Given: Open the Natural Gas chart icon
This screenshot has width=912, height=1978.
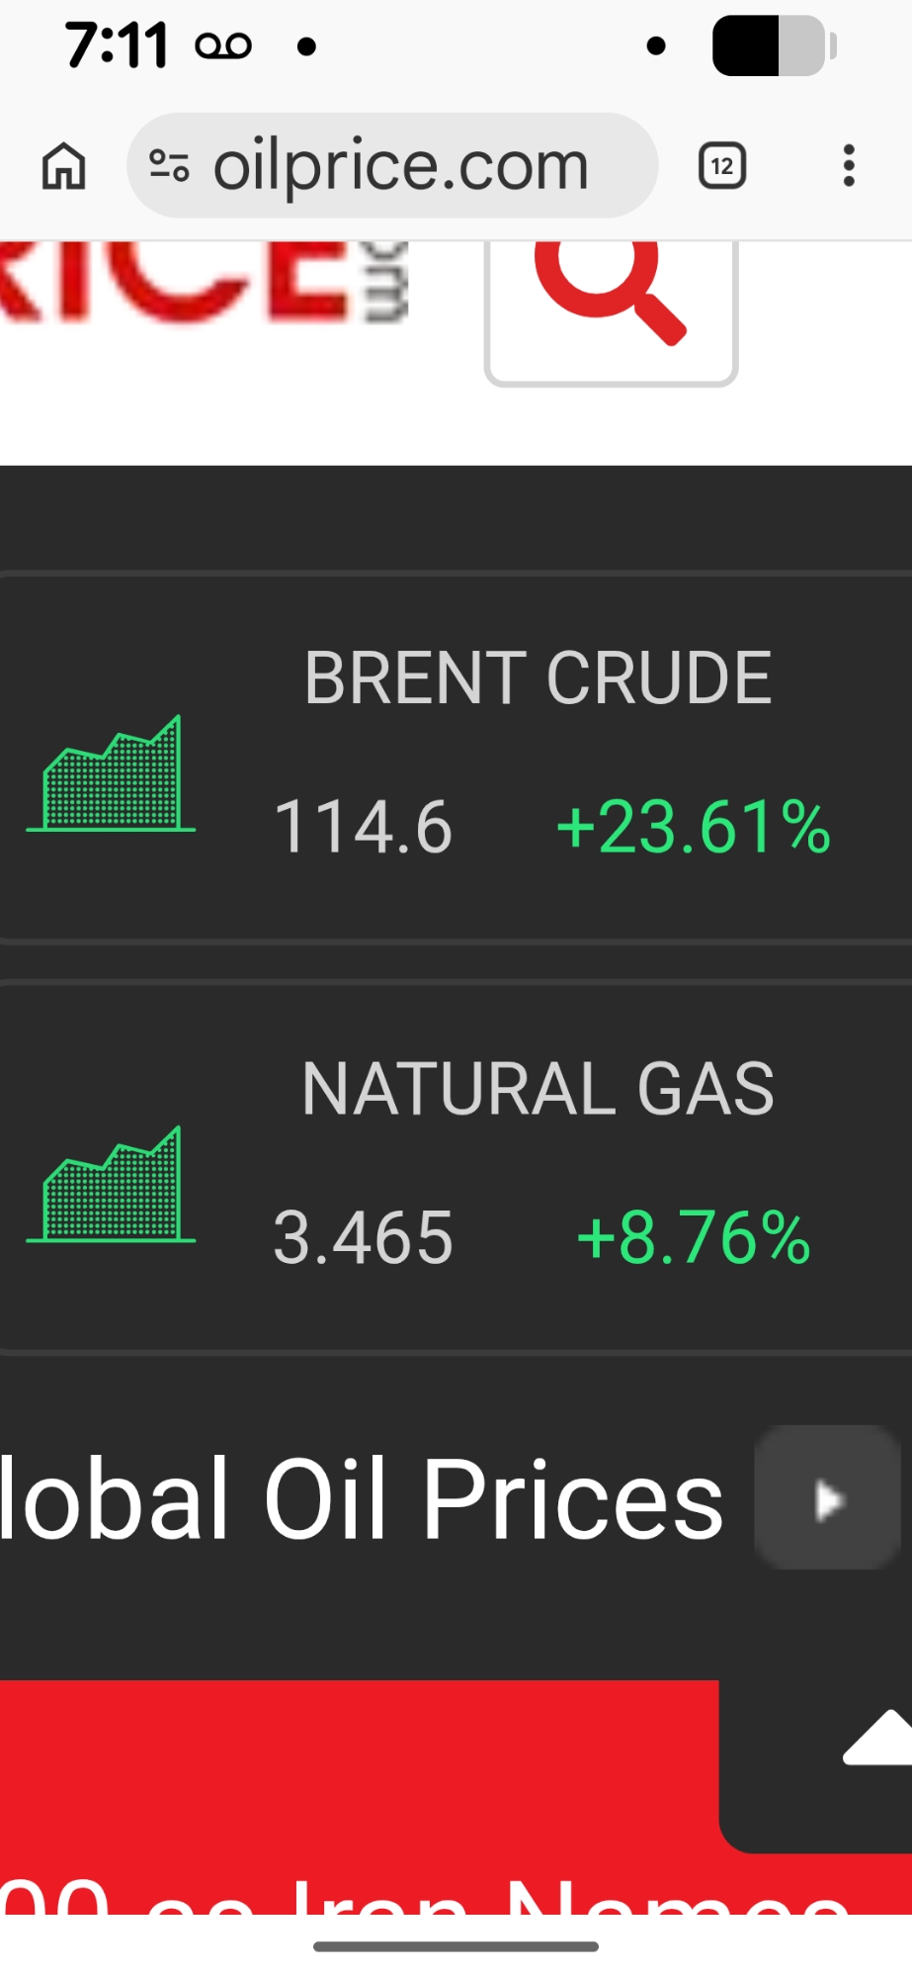Looking at the screenshot, I should [x=112, y=1184].
